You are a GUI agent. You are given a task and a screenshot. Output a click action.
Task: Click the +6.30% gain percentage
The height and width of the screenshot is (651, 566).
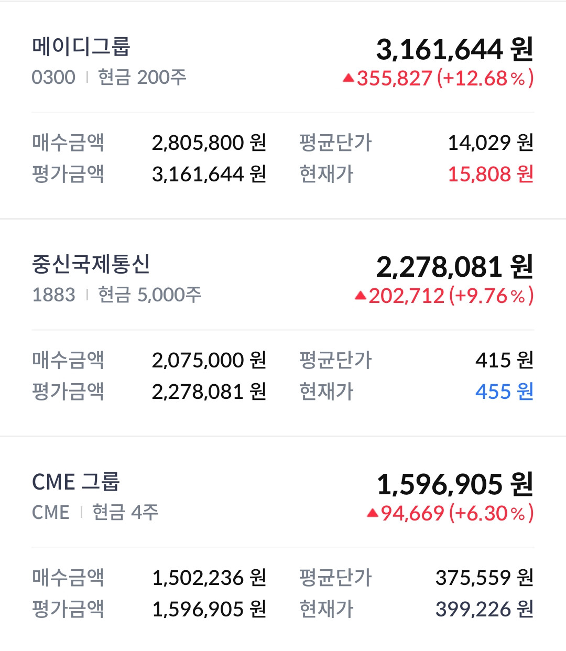(x=491, y=513)
